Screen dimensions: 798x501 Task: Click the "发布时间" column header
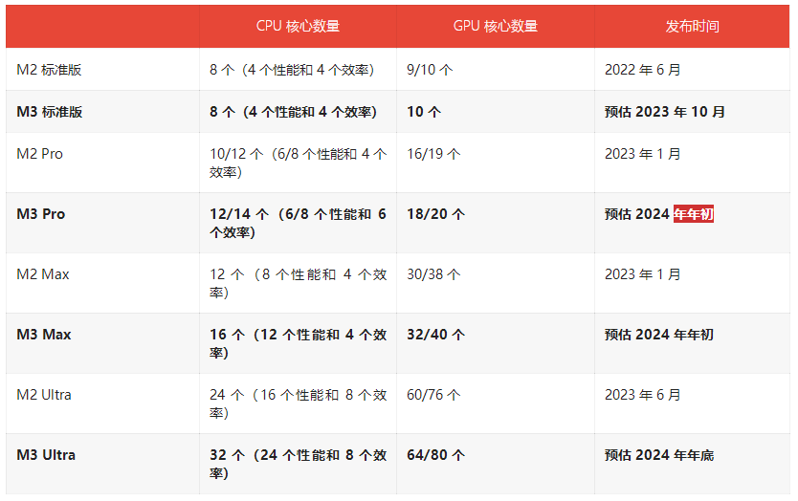point(692,26)
